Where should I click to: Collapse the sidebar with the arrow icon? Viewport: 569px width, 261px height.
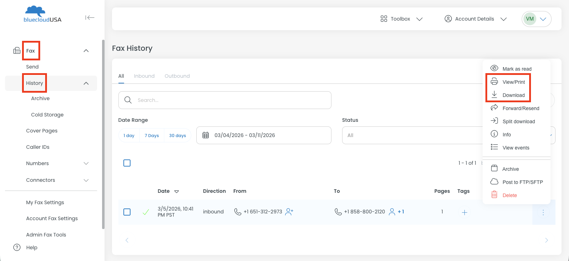tap(90, 17)
